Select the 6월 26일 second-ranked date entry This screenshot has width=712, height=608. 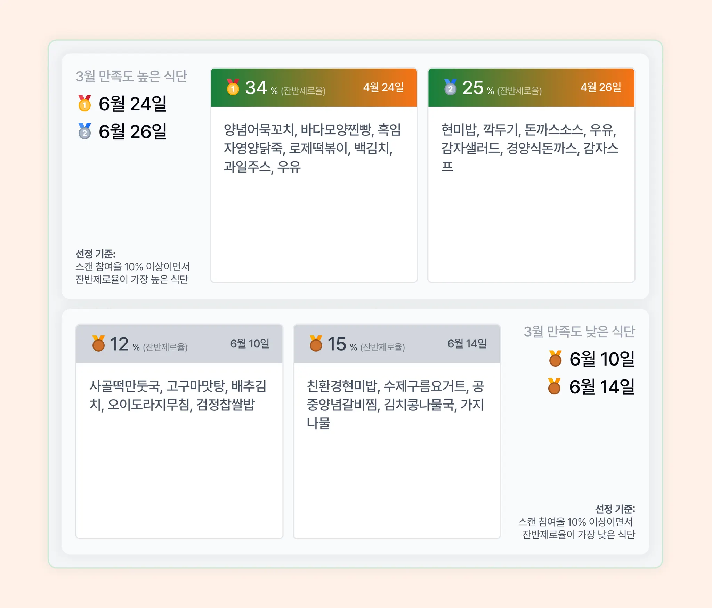tap(122, 131)
